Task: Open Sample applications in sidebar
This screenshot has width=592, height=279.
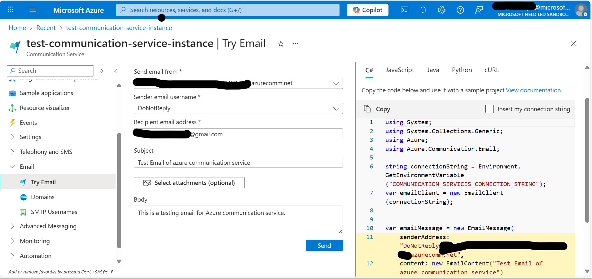Action: click(x=46, y=93)
